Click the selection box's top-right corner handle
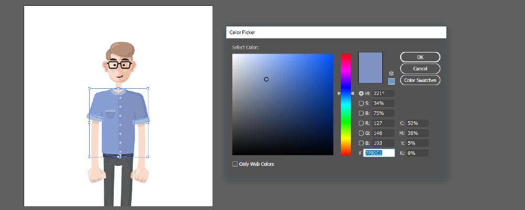 coord(148,88)
